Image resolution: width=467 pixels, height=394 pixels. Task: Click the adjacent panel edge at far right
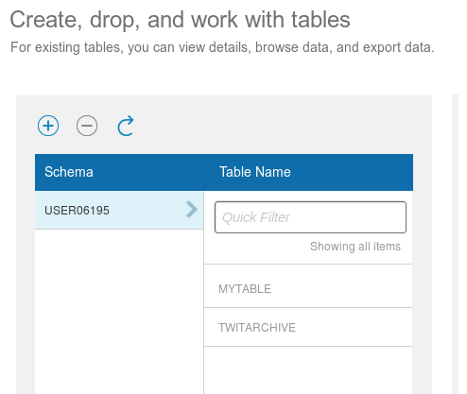[455, 244]
